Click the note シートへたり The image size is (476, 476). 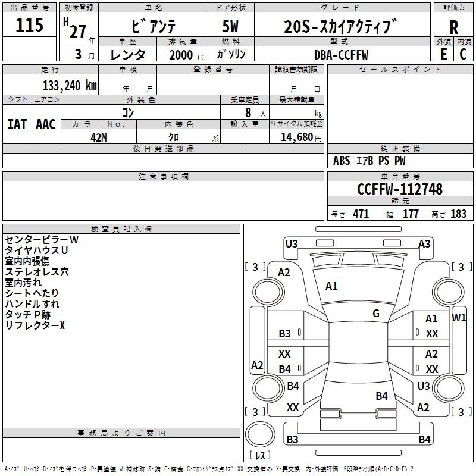[32, 293]
